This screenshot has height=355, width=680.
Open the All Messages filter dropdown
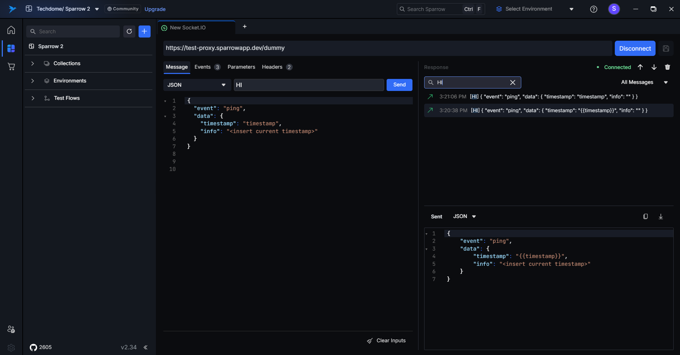[x=644, y=82]
